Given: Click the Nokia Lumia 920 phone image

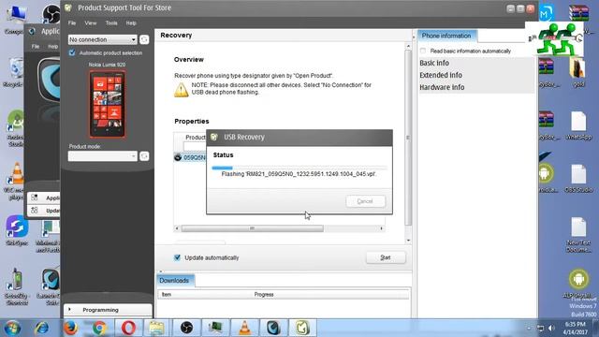Looking at the screenshot, I should pos(108,104).
